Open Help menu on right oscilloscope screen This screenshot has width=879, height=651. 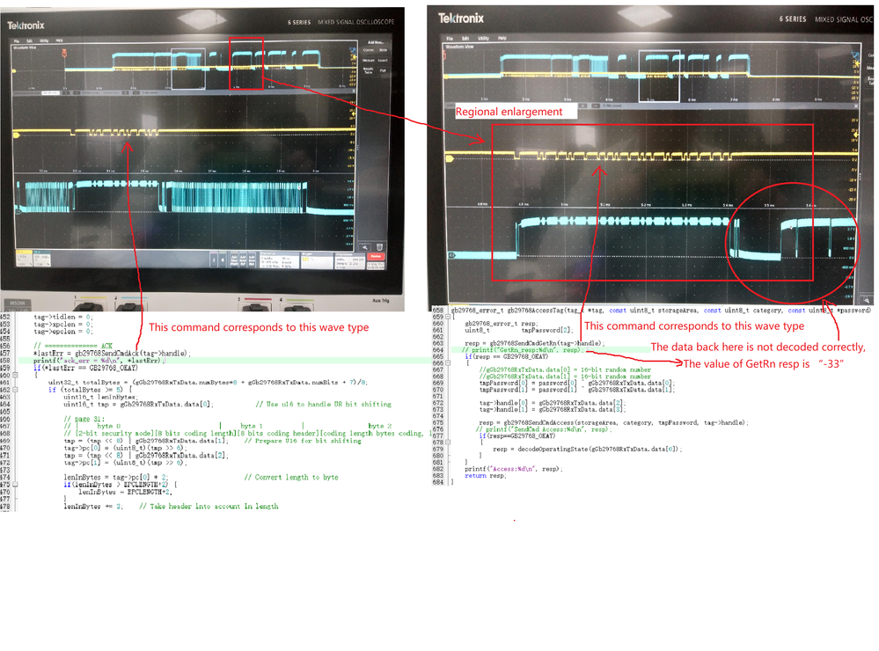(502, 38)
